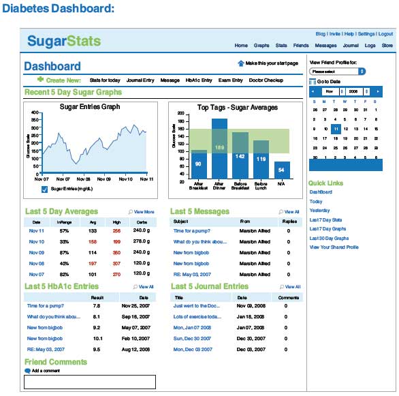This screenshot has width=399, height=396.
Task: Select highlighted day 11 in calendar
Action: (x=336, y=129)
